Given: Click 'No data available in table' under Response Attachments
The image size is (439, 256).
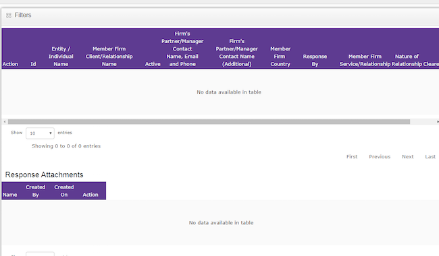Looking at the screenshot, I should [221, 223].
